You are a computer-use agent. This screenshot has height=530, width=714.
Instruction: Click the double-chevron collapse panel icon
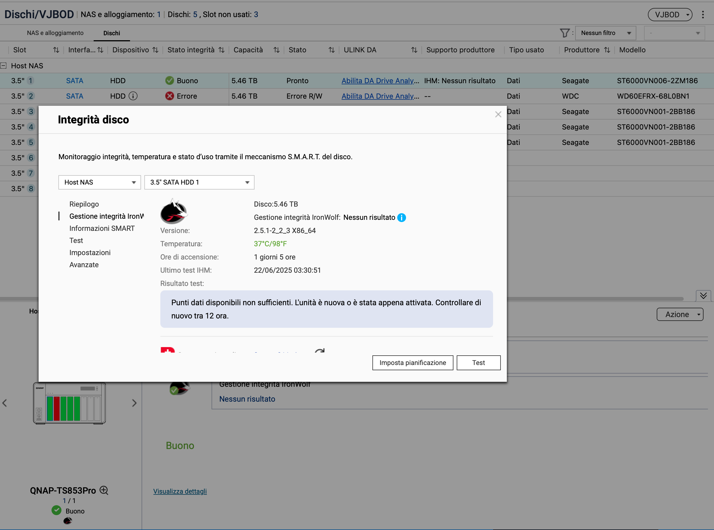(703, 296)
